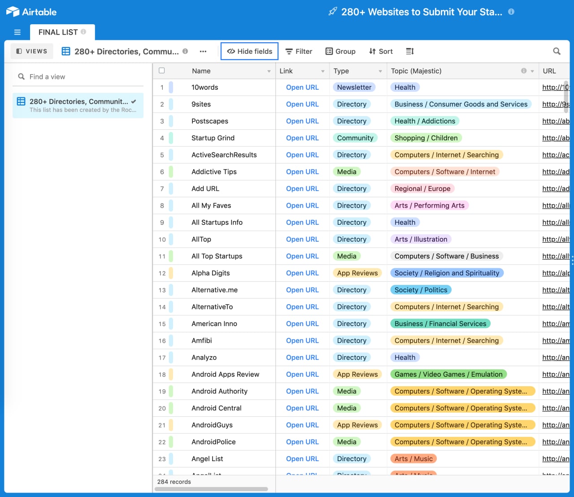Viewport: 574px width, 497px height.
Task: Click the rocket icon before base title
Action: pyautogui.click(x=333, y=12)
